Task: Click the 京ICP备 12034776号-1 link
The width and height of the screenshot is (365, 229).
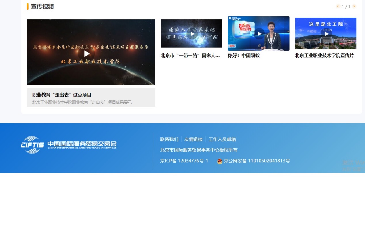Action: click(184, 161)
